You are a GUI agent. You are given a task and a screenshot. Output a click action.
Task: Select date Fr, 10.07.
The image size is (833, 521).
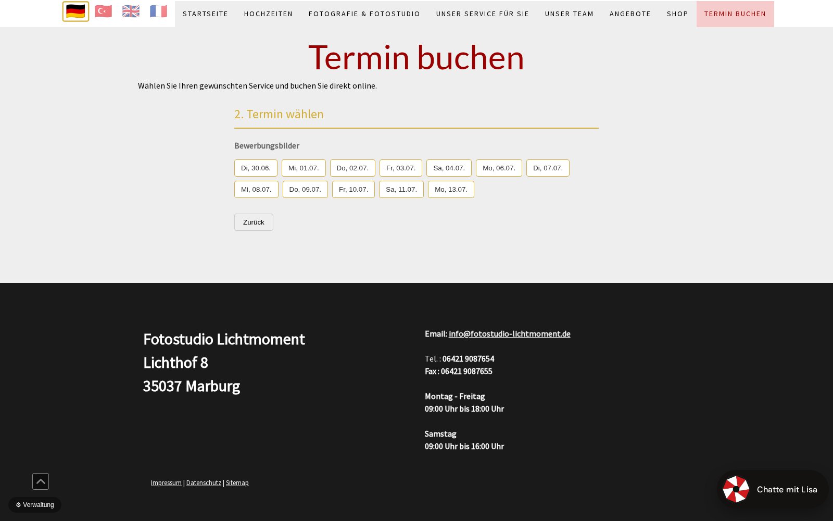point(354,189)
